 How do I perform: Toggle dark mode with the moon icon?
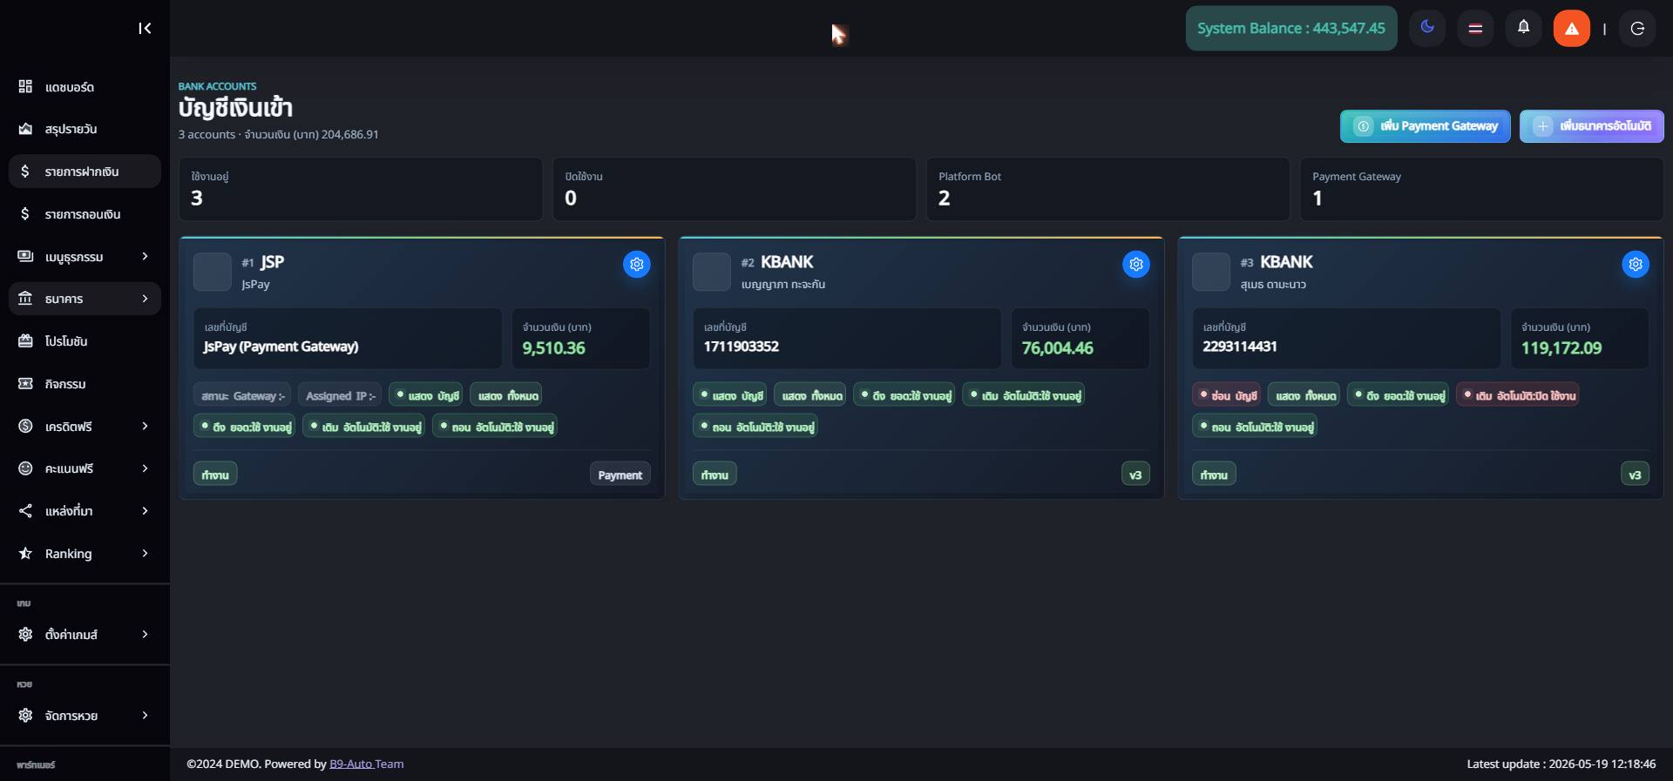[x=1427, y=28]
